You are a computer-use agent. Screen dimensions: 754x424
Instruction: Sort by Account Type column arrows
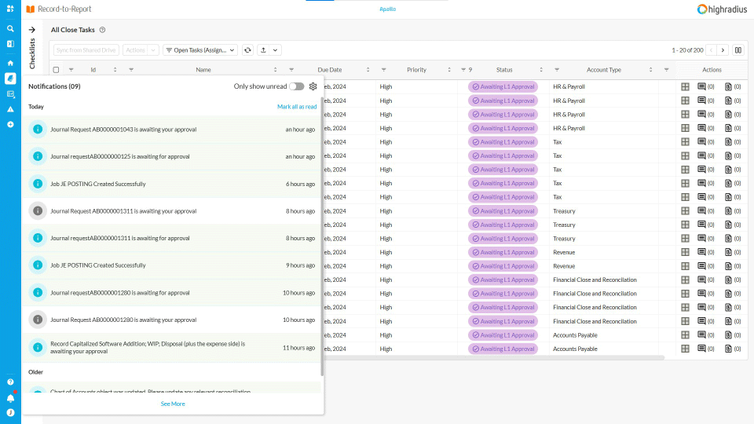click(650, 70)
